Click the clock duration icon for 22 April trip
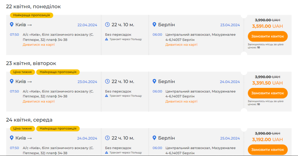Viewport: 298px width, 156px height. 107,25
